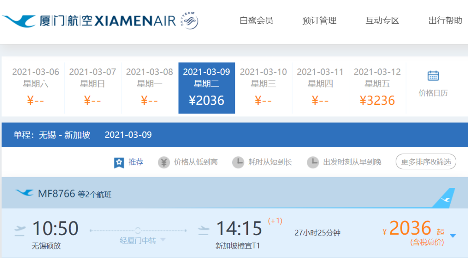This screenshot has height=258, width=468.
Task: Sort by 价格从低到高
Action: point(196,162)
